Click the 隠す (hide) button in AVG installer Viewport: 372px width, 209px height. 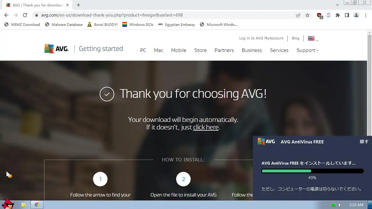click(364, 142)
